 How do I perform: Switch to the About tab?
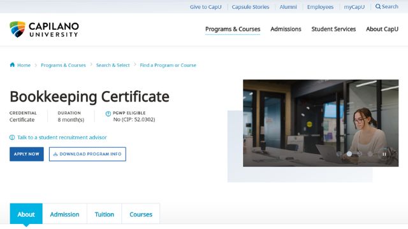pyautogui.click(x=26, y=214)
